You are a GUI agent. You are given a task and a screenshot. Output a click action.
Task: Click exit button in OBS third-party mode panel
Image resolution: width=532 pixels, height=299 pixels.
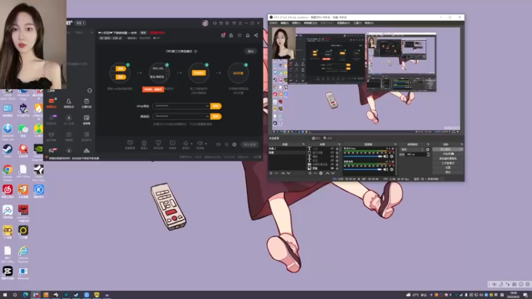point(251,51)
